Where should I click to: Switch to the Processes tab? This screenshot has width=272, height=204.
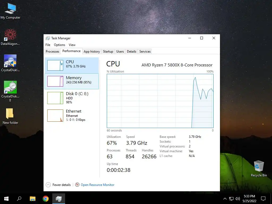(x=52, y=51)
